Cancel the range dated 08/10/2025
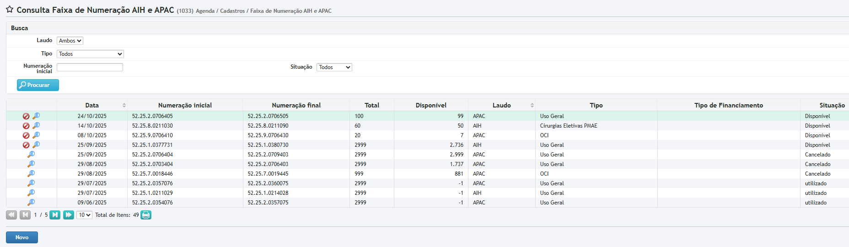This screenshot has height=247, width=849. (x=26, y=135)
